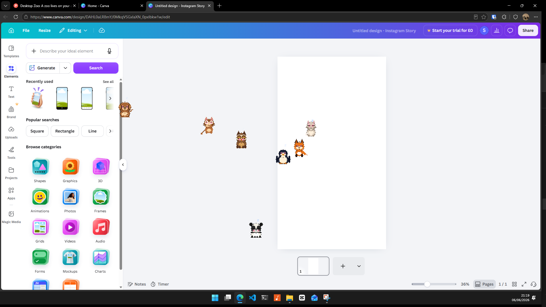The width and height of the screenshot is (546, 307).
Task: Open add page options chevron
Action: pos(359,266)
